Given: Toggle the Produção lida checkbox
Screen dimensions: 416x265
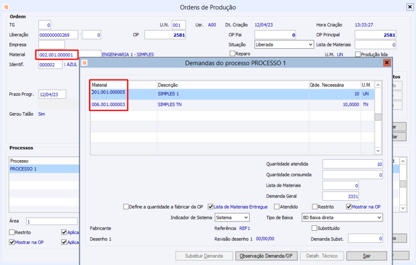Looking at the screenshot, I should point(358,54).
